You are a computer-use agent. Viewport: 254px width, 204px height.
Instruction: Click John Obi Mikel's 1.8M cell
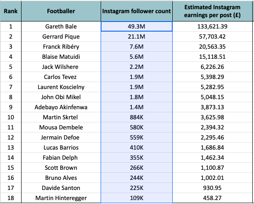(x=137, y=97)
